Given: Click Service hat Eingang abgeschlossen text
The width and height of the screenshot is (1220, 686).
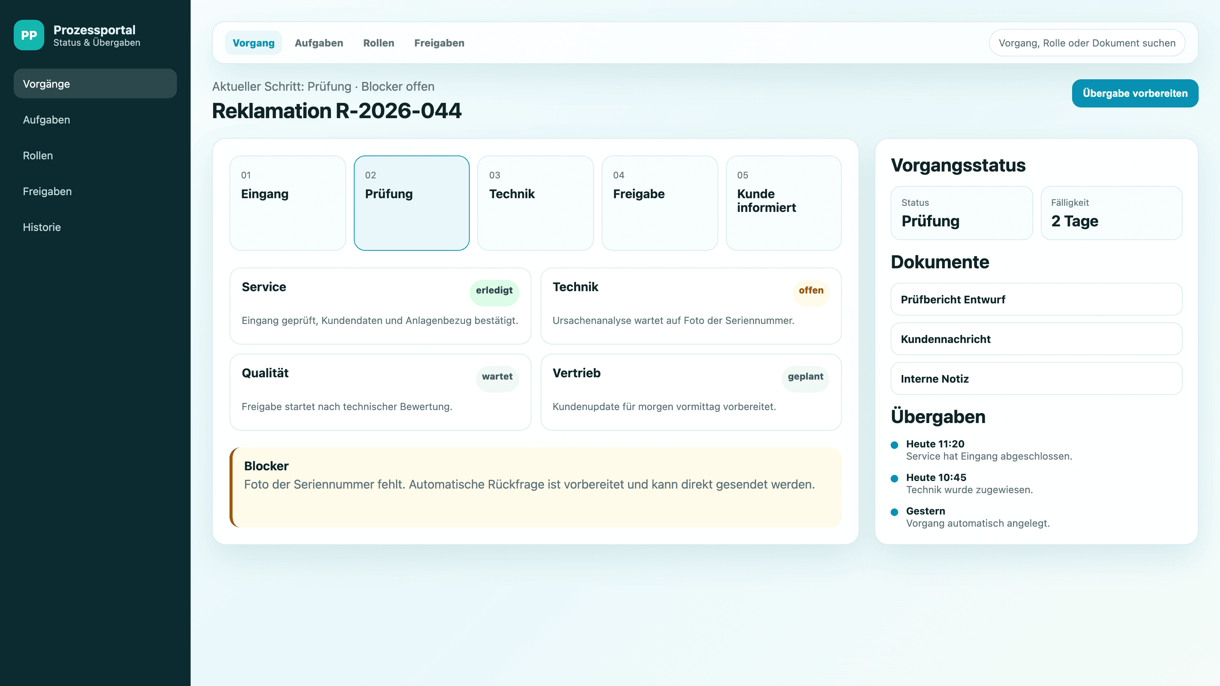Looking at the screenshot, I should 989,457.
